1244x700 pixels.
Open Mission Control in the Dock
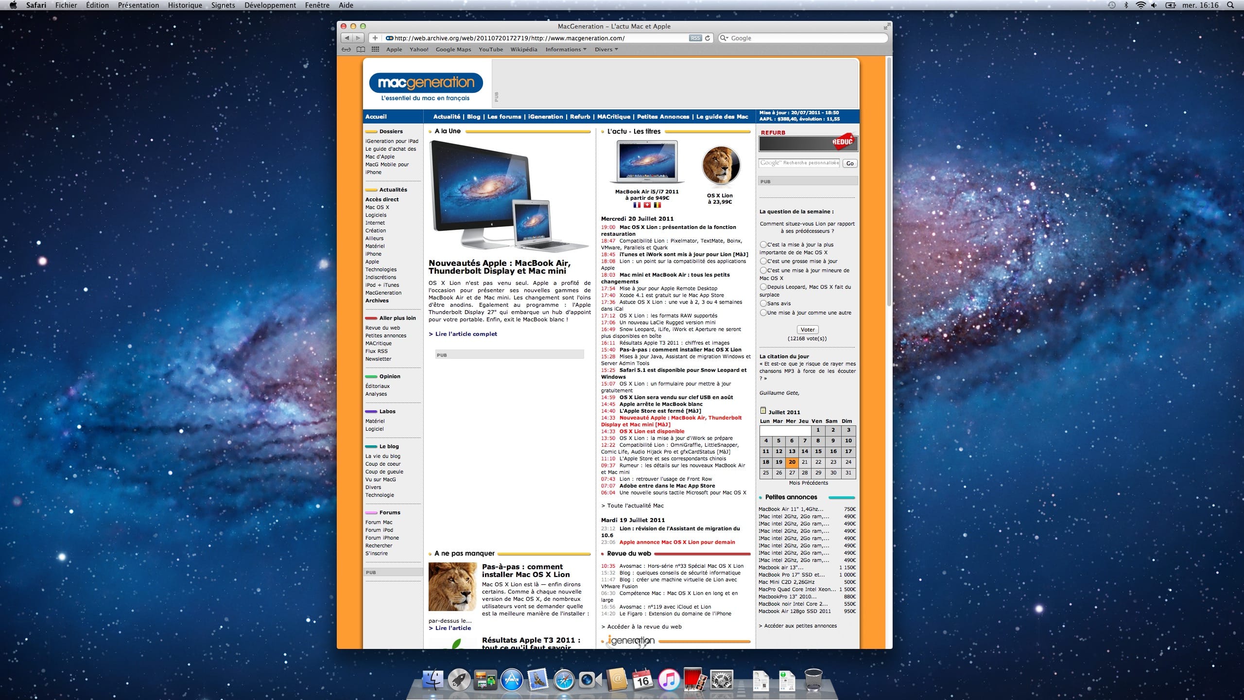[x=485, y=680]
